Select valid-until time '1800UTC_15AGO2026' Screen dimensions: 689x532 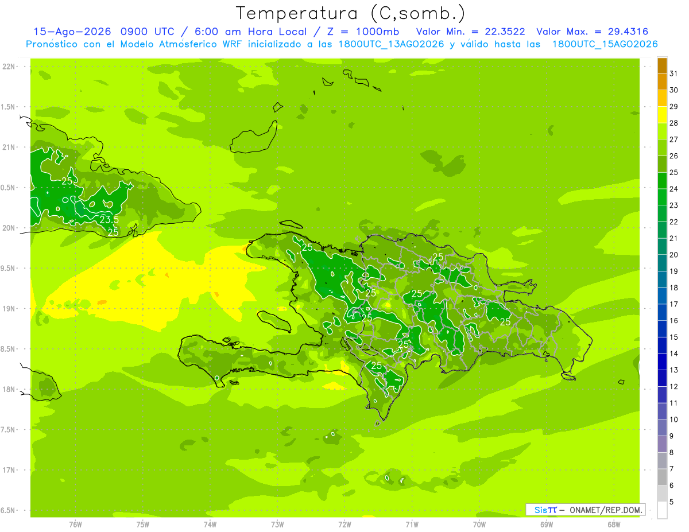(x=605, y=44)
